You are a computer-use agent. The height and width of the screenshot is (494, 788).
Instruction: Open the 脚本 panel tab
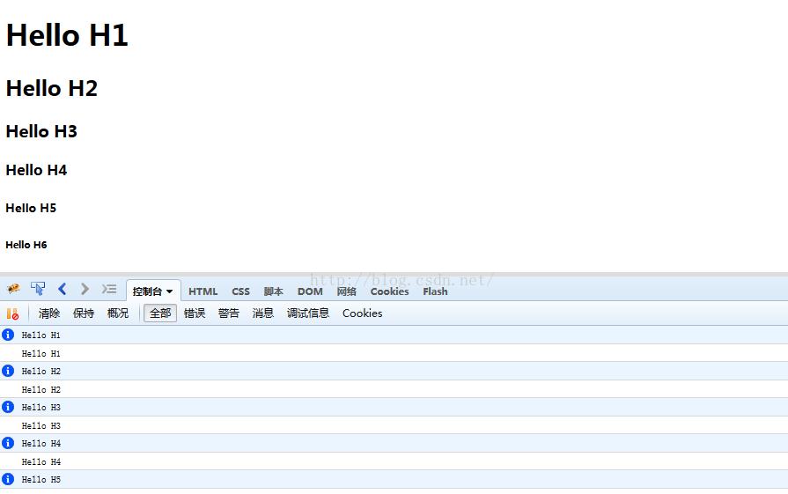point(274,291)
